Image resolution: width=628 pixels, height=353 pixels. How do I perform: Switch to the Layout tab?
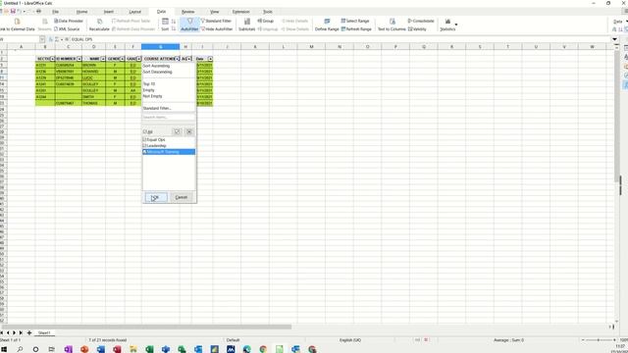(135, 12)
